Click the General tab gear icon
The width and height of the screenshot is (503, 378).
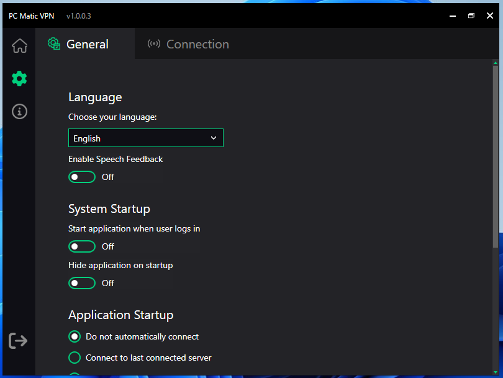click(x=55, y=44)
